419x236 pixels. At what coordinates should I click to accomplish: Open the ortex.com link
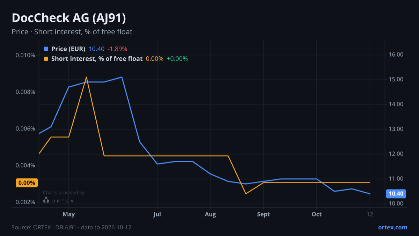[x=393, y=227]
